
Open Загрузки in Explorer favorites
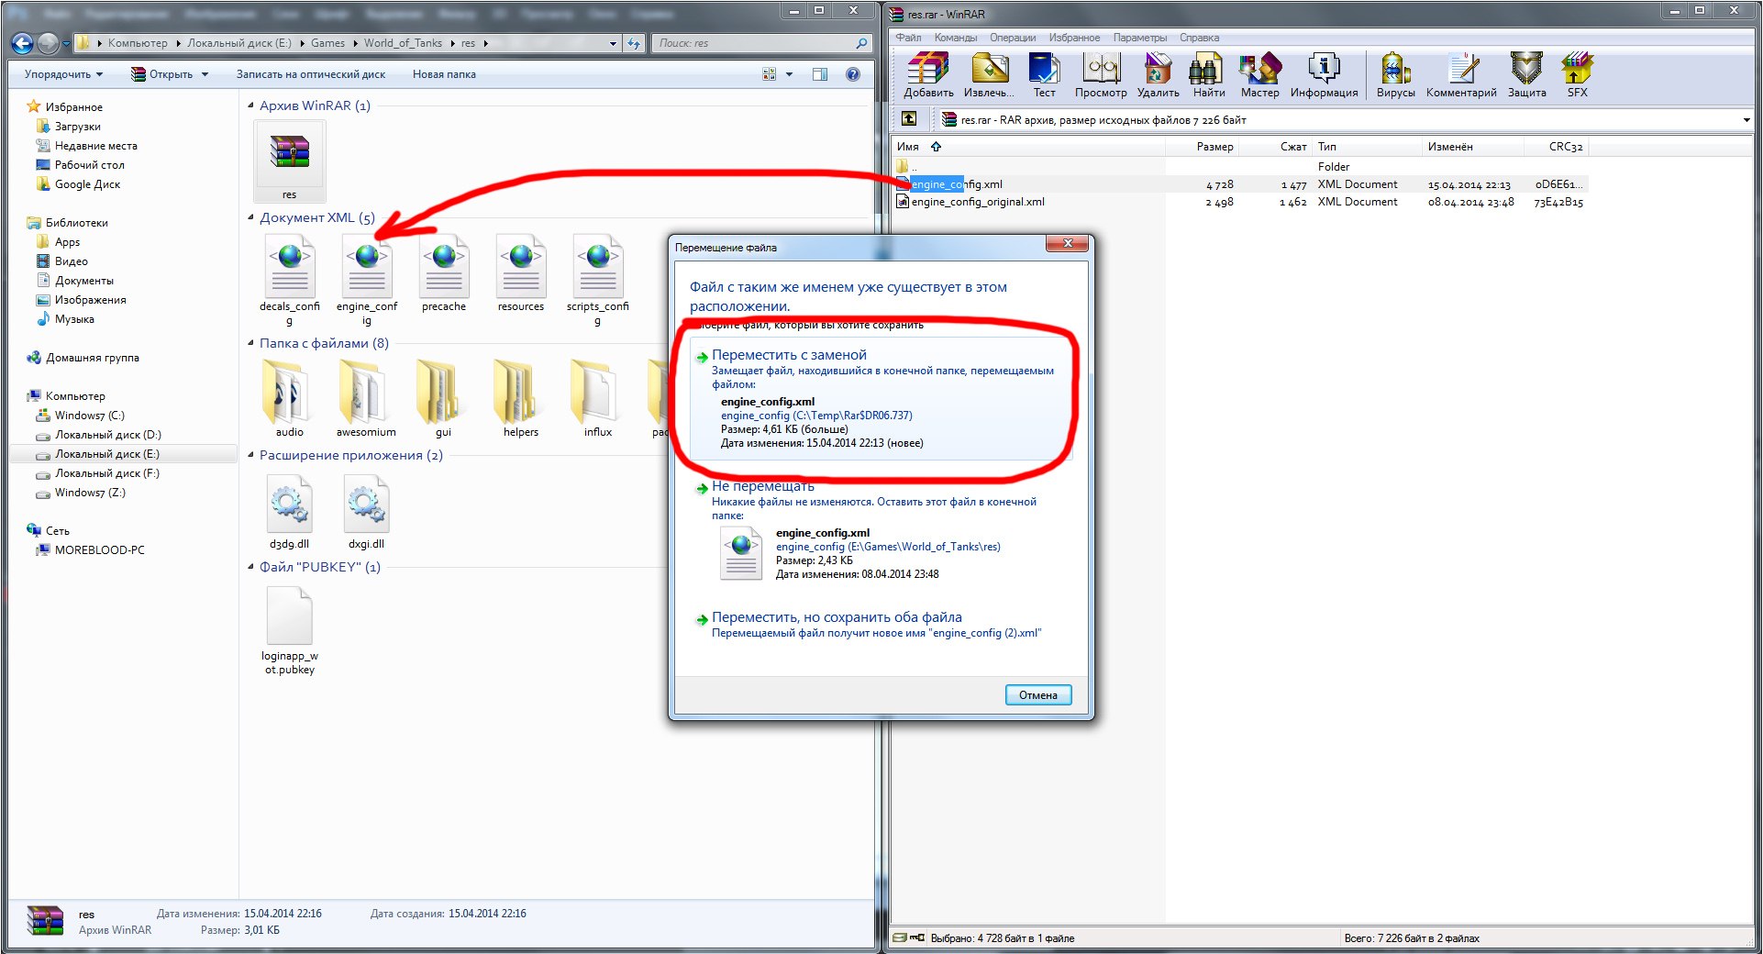77,127
